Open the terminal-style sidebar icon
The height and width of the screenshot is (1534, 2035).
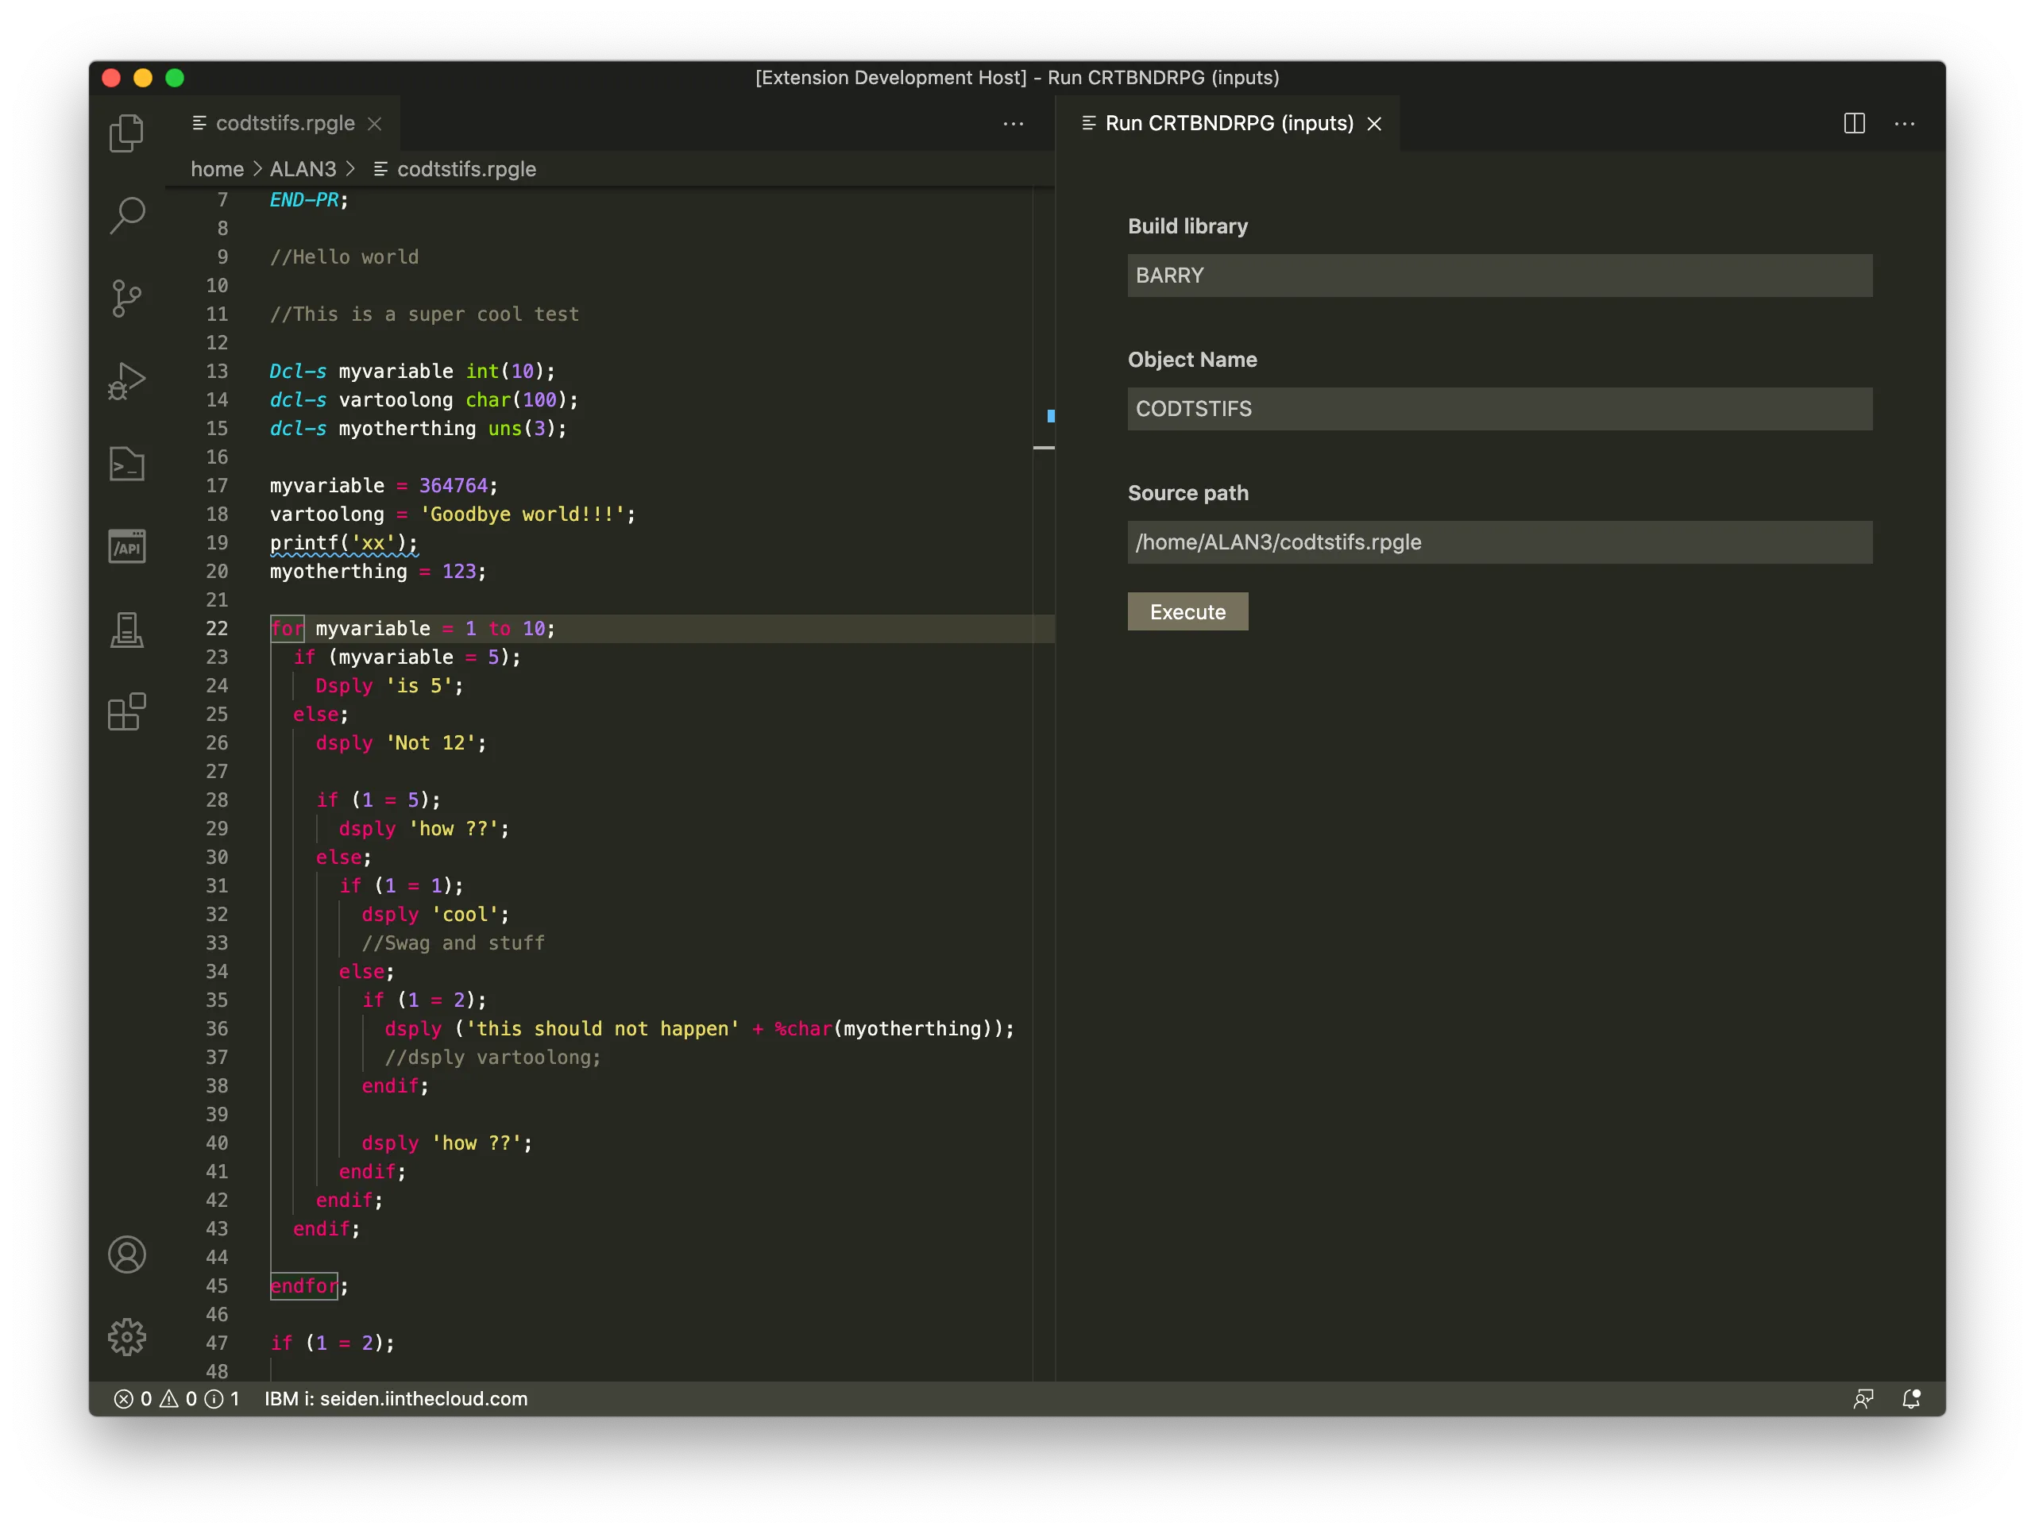coord(127,464)
